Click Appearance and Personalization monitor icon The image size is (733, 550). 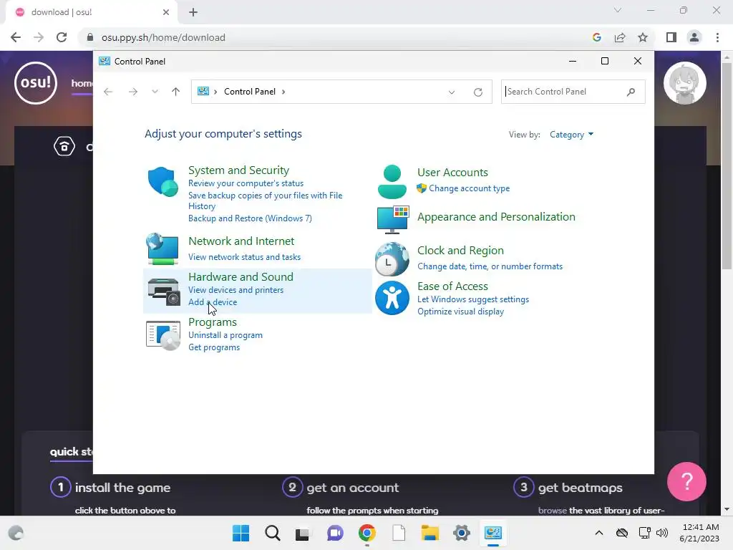click(x=393, y=219)
